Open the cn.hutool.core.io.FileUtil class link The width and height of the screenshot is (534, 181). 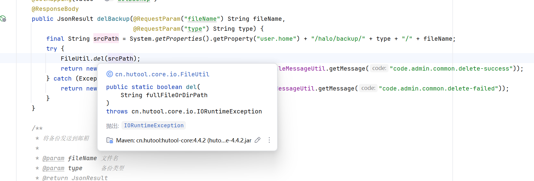point(162,74)
